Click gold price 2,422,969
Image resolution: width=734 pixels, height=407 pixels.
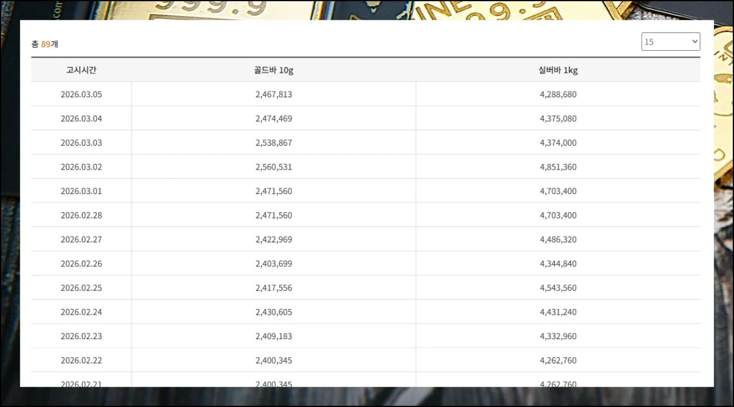pos(273,239)
